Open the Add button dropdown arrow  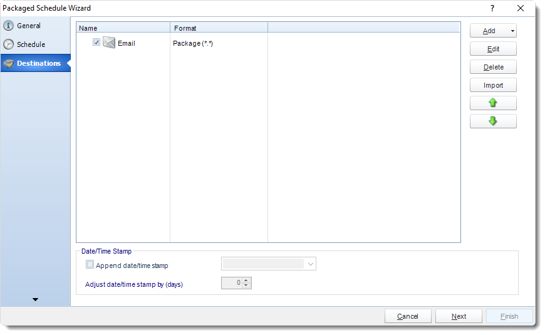click(512, 31)
